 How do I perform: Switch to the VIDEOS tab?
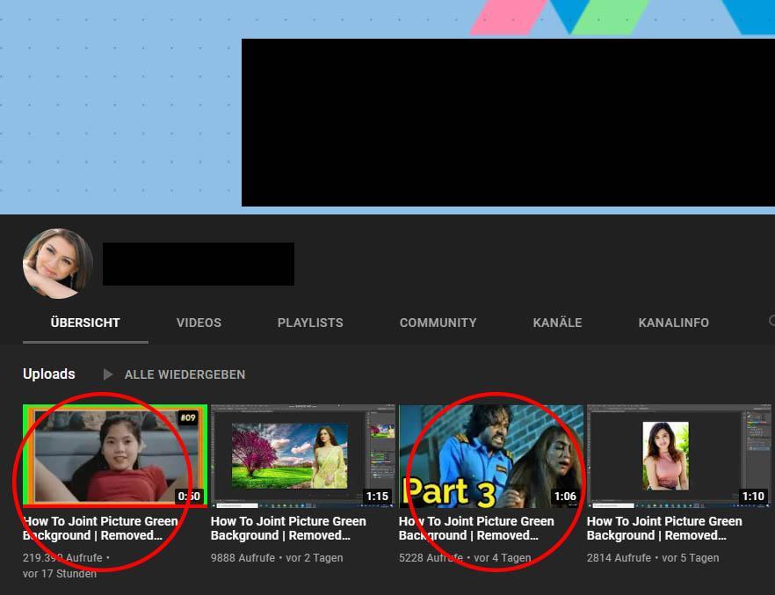coord(199,323)
